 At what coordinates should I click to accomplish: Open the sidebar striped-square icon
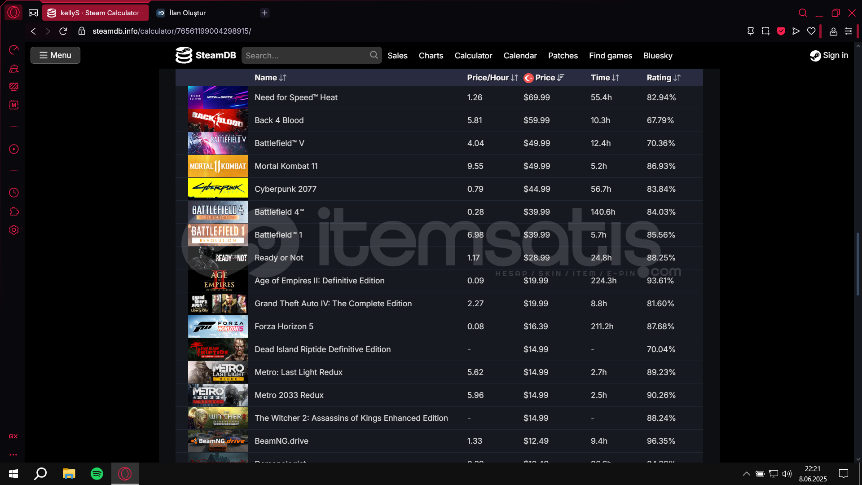(x=14, y=86)
